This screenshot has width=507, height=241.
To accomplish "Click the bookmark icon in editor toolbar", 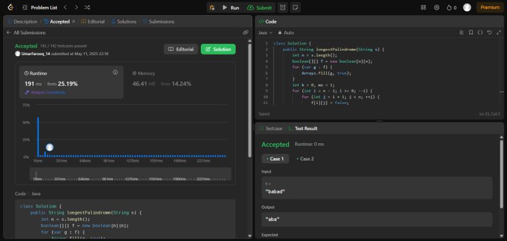I will (471, 33).
